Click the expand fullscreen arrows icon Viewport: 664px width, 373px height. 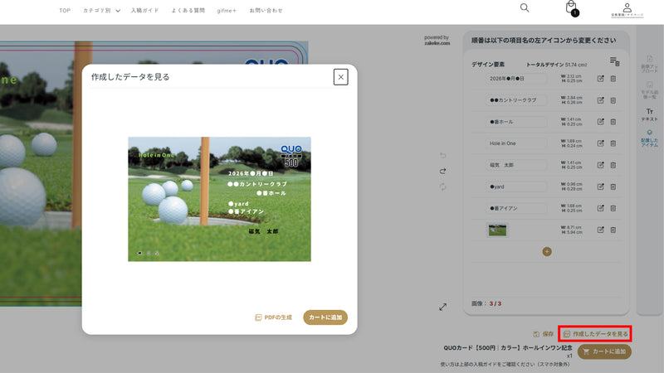[x=443, y=307]
